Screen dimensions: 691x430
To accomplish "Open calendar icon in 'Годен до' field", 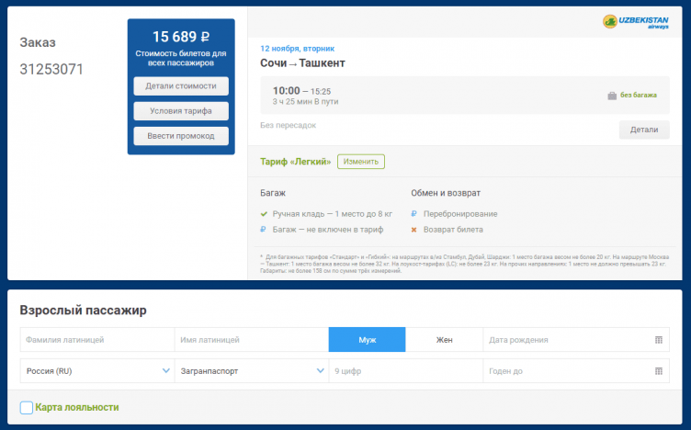I will click(x=659, y=371).
